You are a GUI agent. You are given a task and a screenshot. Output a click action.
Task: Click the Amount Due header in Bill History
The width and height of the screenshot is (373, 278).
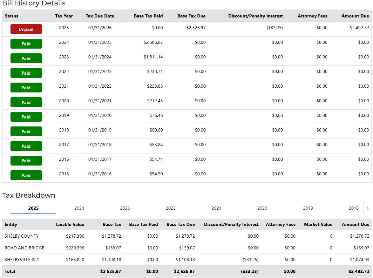tap(355, 16)
